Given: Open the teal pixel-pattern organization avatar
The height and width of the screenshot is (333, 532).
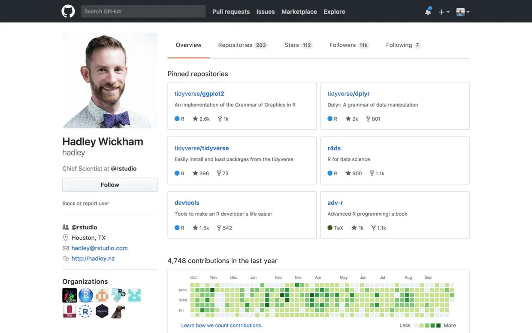Looking at the screenshot, I should click(x=134, y=295).
